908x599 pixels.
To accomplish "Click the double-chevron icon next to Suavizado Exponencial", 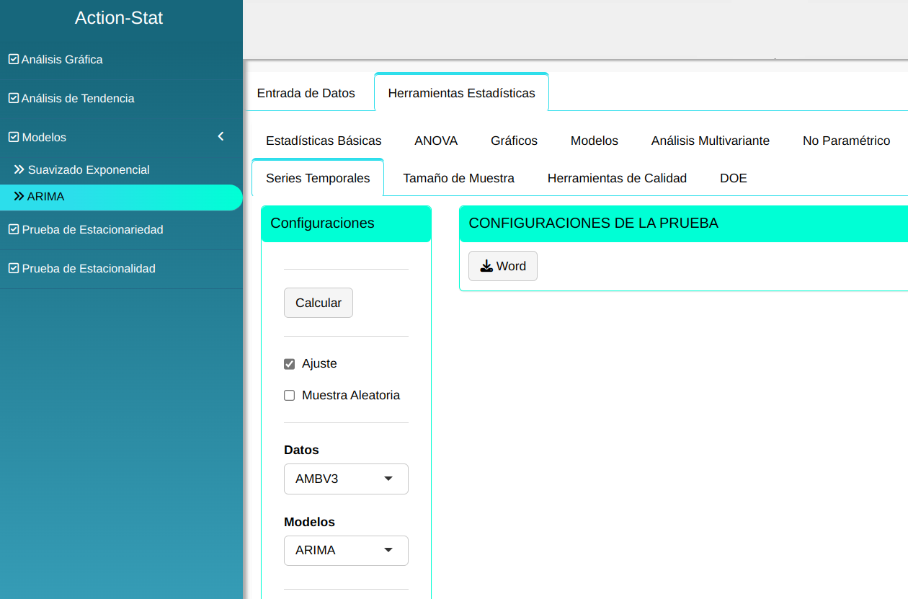I will [19, 169].
